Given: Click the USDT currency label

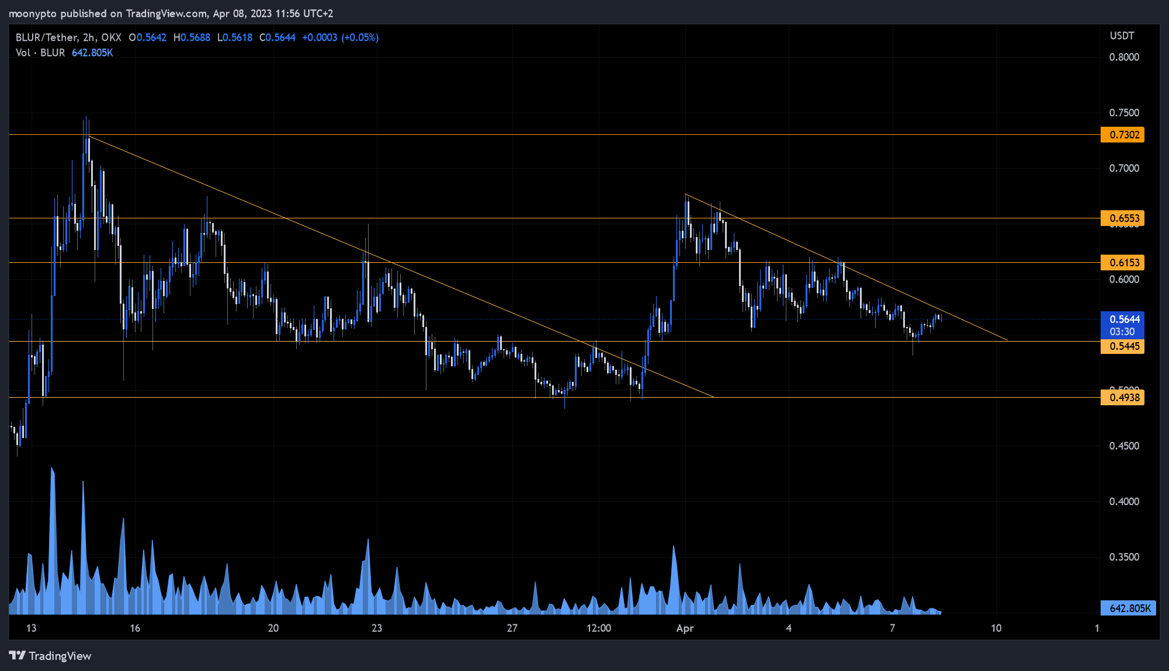Looking at the screenshot, I should click(1122, 36).
